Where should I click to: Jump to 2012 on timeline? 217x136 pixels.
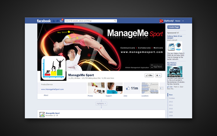pos(171,102)
